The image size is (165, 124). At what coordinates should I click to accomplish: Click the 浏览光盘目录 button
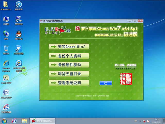click(69, 74)
